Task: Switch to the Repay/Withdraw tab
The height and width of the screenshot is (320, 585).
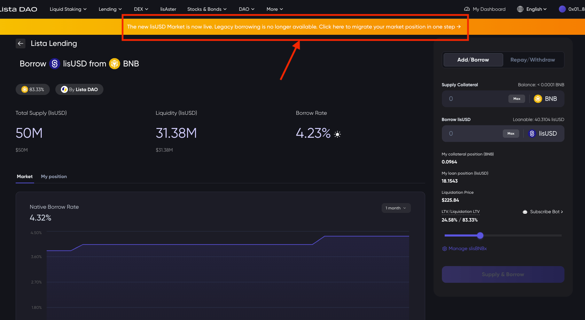Action: (532, 60)
